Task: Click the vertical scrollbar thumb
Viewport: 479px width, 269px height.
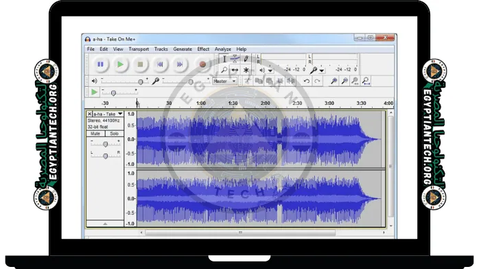Action: click(x=390, y=166)
